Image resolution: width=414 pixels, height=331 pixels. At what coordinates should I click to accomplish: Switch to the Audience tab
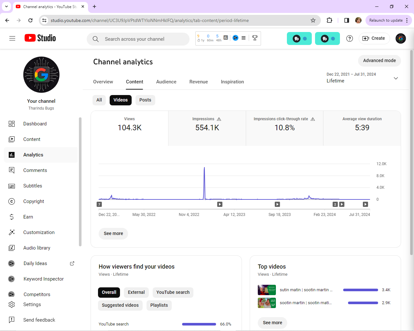coord(166,82)
